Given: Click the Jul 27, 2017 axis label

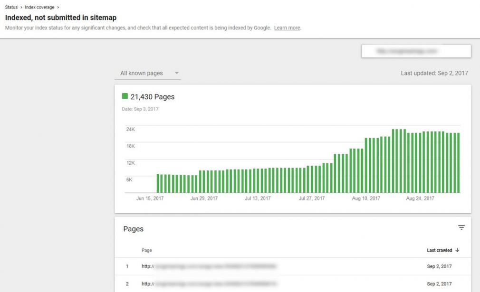Looking at the screenshot, I should click(x=312, y=198).
